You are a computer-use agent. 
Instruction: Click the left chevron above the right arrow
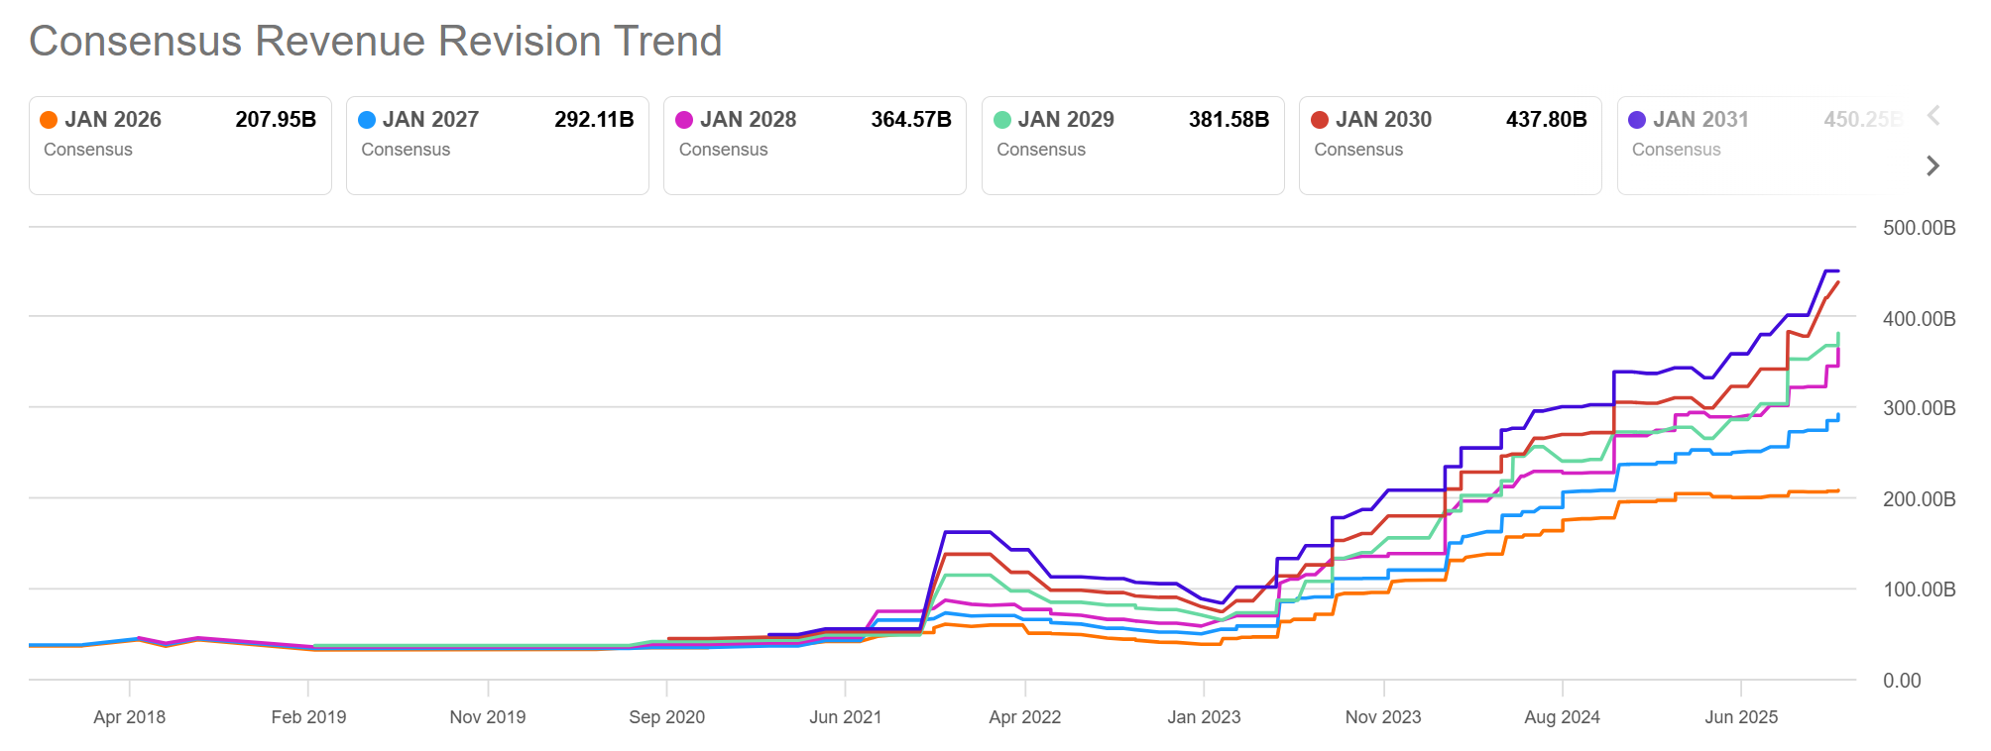tap(1932, 116)
